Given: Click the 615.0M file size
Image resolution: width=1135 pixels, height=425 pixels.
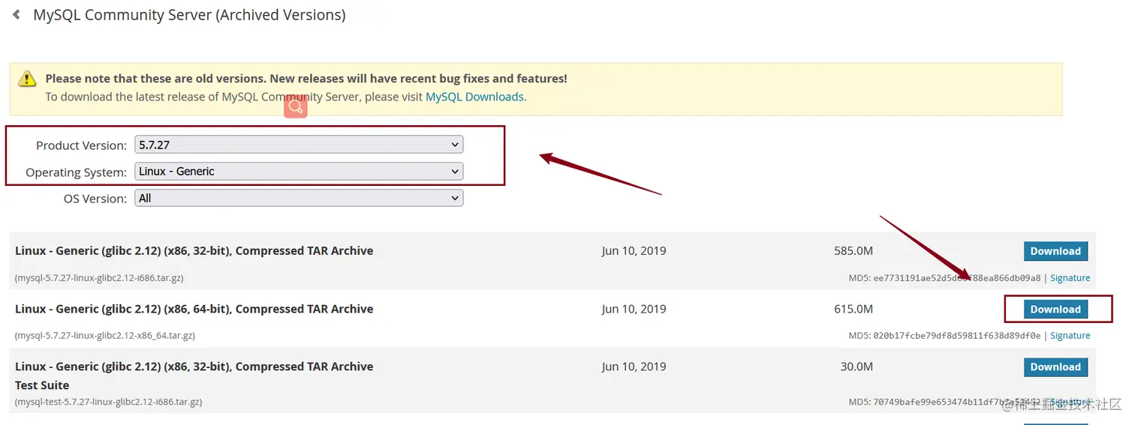Looking at the screenshot, I should 854,309.
